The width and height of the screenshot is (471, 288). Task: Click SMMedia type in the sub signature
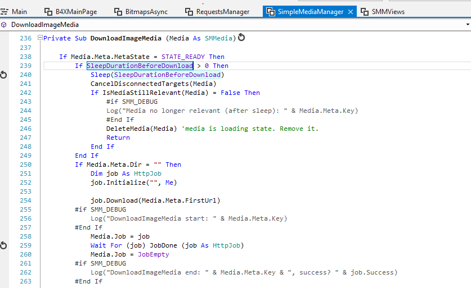pos(219,38)
